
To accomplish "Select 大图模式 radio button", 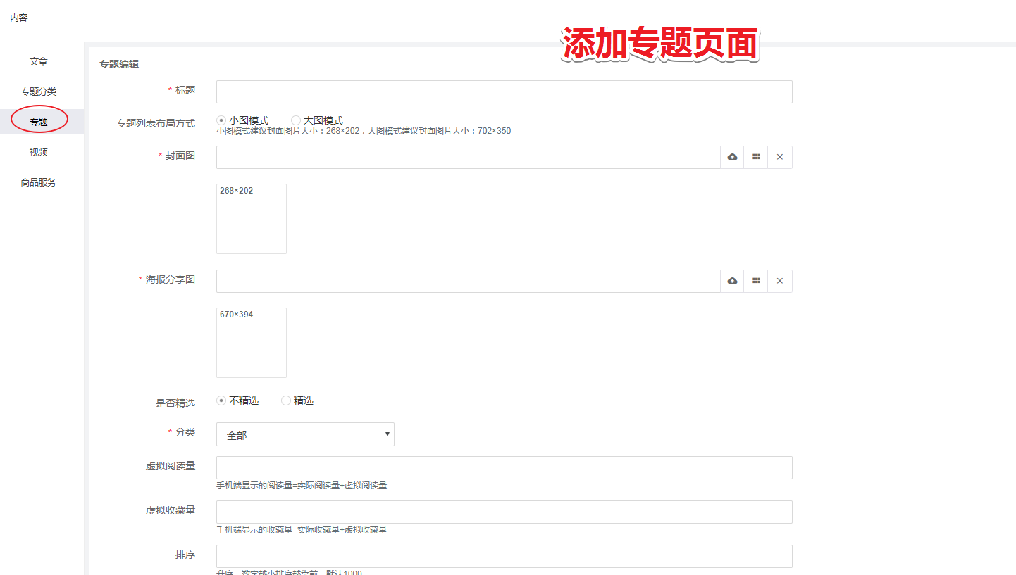I will [x=296, y=120].
